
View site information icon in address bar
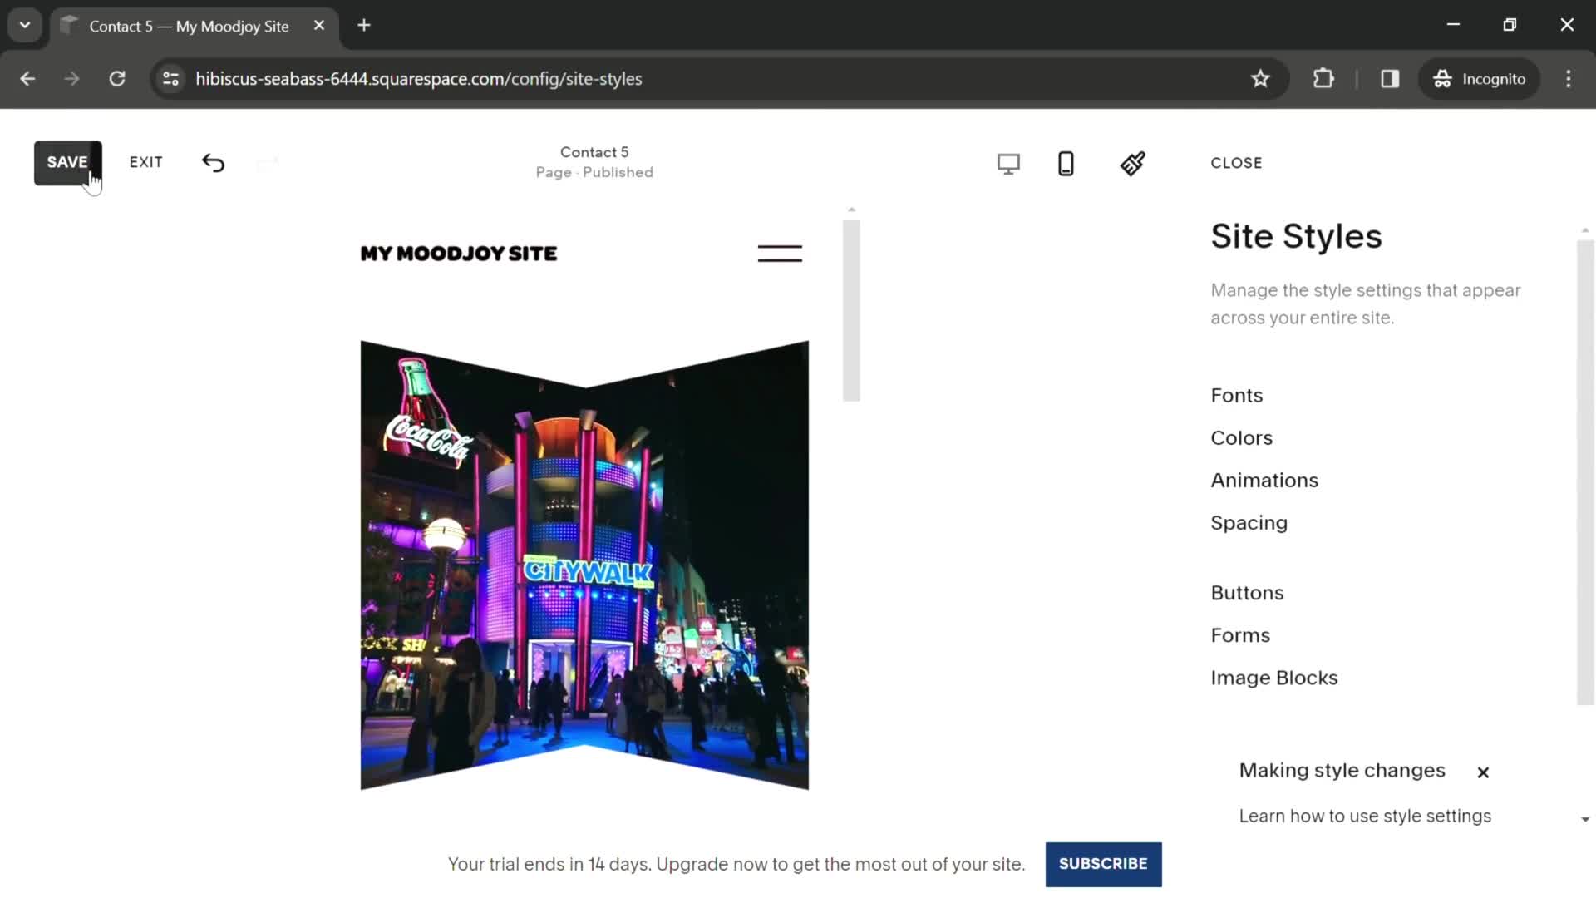[x=170, y=79]
